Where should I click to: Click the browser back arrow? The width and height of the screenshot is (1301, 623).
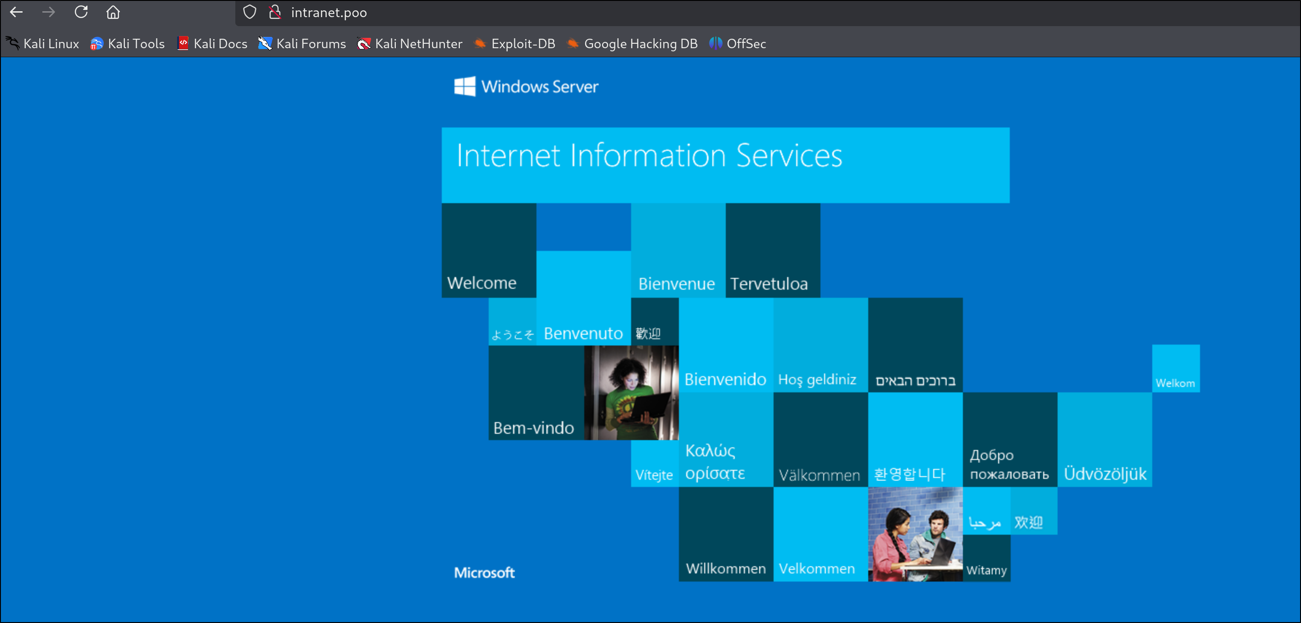click(17, 12)
